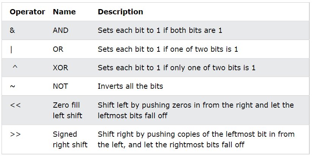Image resolution: width=312 pixels, height=156 pixels.
Task: Click the | OR operator symbol
Action: pos(11,49)
